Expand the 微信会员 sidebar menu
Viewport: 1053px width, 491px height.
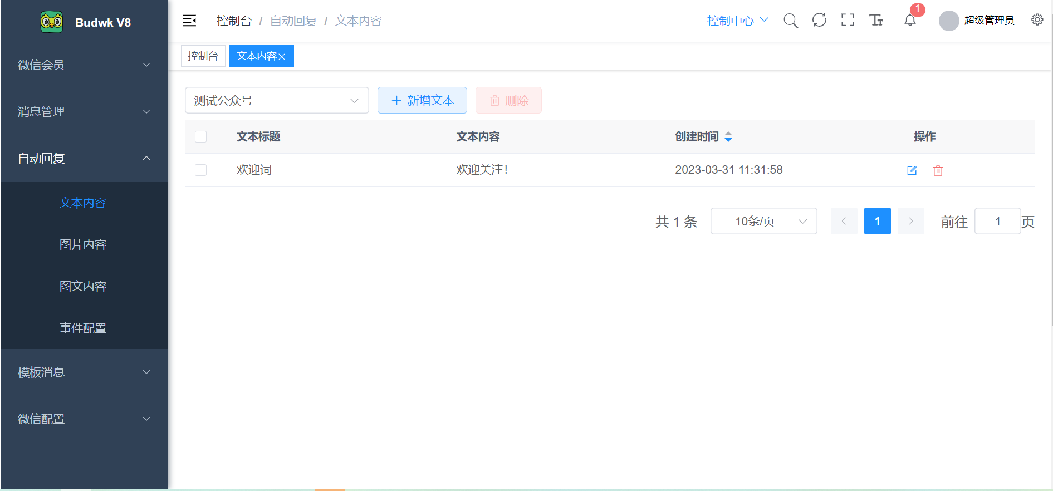84,65
